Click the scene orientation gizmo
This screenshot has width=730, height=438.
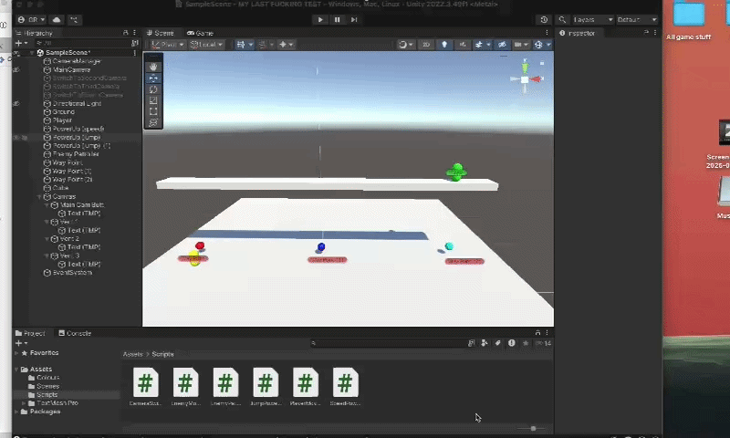point(526,79)
